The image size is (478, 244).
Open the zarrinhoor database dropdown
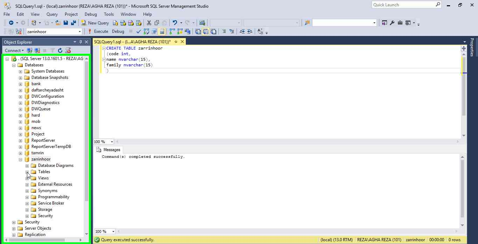(x=80, y=31)
